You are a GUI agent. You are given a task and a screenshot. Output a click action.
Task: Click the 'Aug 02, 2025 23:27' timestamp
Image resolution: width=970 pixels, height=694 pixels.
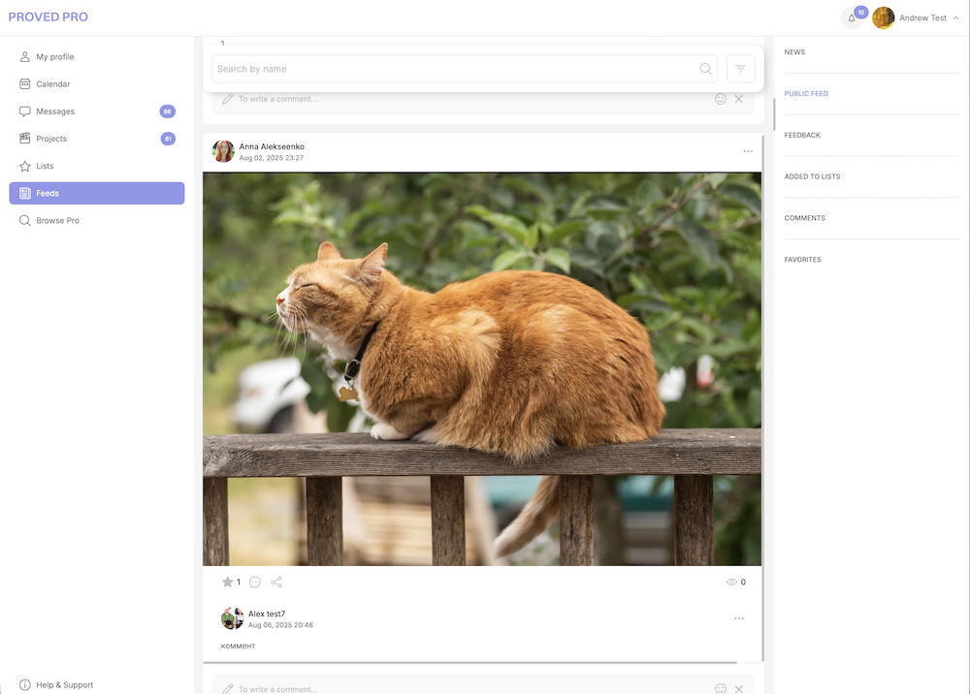coord(271,158)
